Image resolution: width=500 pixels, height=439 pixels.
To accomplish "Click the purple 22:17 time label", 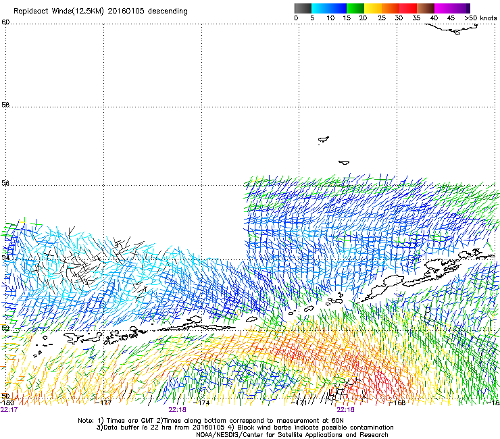I will (9, 410).
